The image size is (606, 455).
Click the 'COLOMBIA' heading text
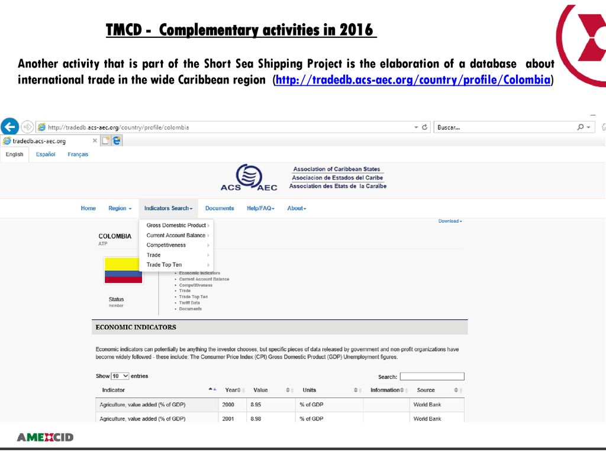(x=115, y=236)
